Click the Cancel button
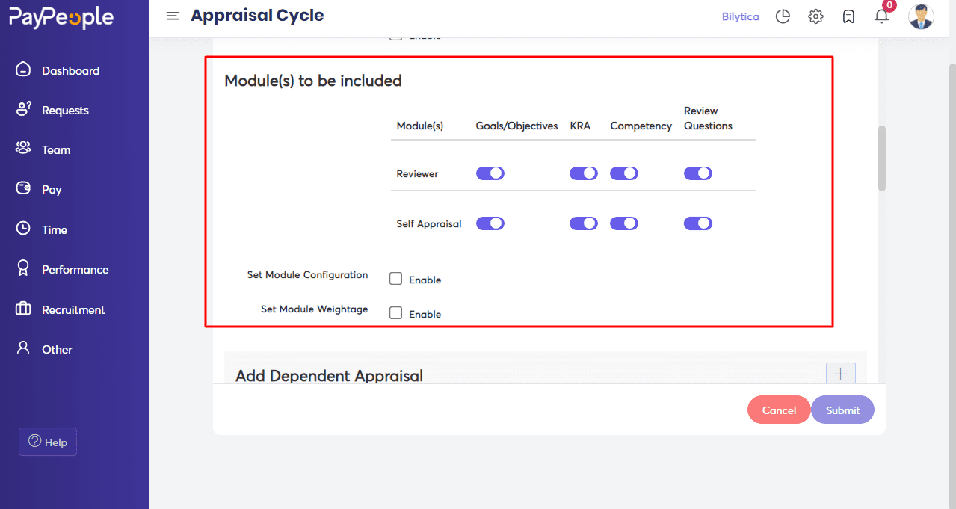Image resolution: width=956 pixels, height=509 pixels. click(779, 410)
